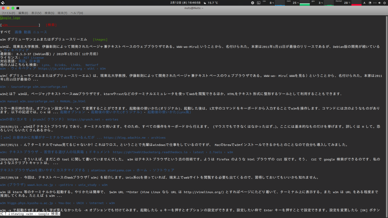Click the 日本語 language link
Image resolution: width=388 pixels, height=218 pixels.
[35, 61]
